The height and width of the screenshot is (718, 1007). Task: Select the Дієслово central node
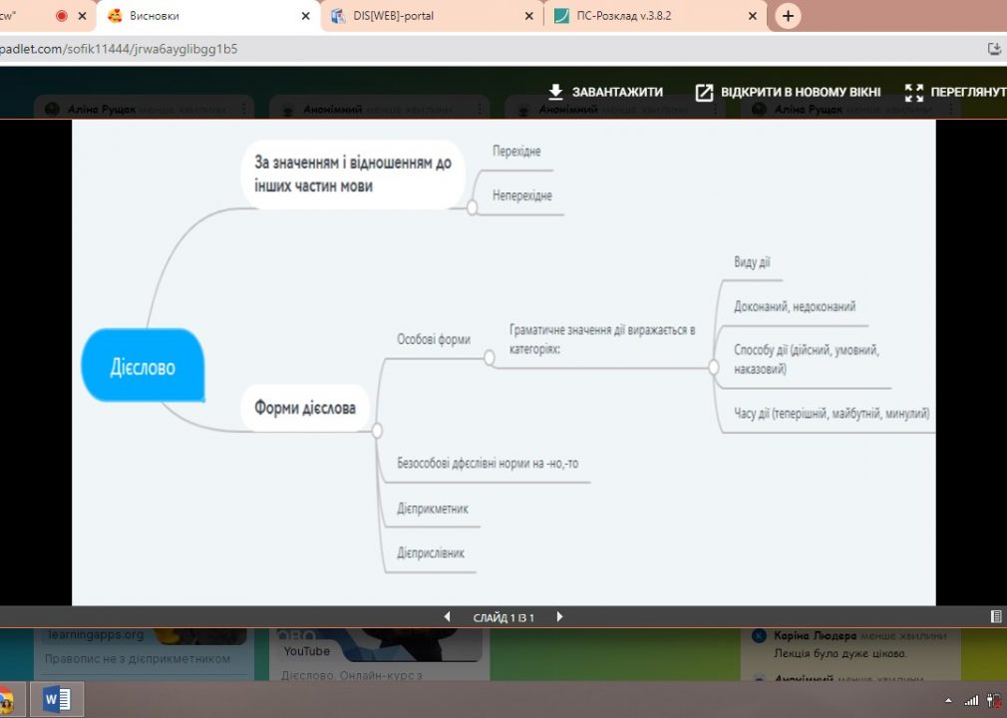(x=143, y=365)
